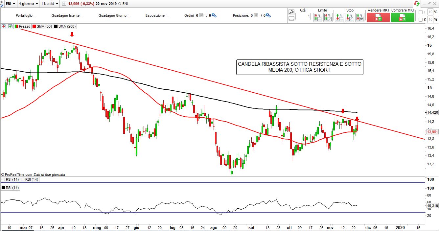Click the Qtà quantity input field
Image resolution: width=439 pixels, height=231 pixels.
303,17
